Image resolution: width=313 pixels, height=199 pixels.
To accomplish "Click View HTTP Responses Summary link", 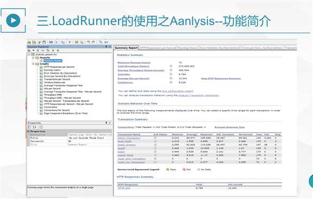I will tap(221, 79).
